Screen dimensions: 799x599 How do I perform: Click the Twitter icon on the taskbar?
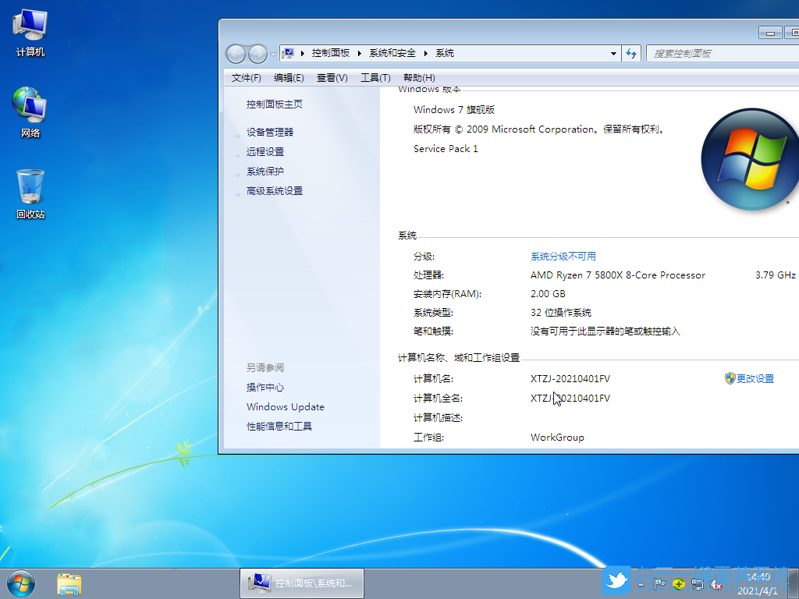click(x=616, y=580)
